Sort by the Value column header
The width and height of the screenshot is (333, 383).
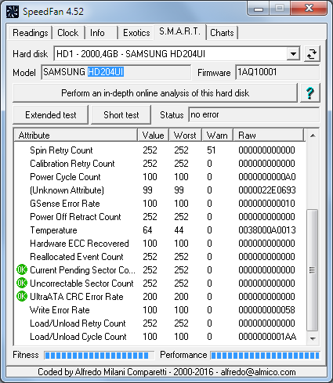pos(154,135)
